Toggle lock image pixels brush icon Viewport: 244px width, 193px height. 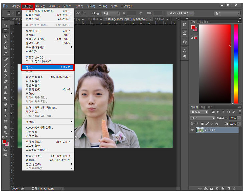207,124
